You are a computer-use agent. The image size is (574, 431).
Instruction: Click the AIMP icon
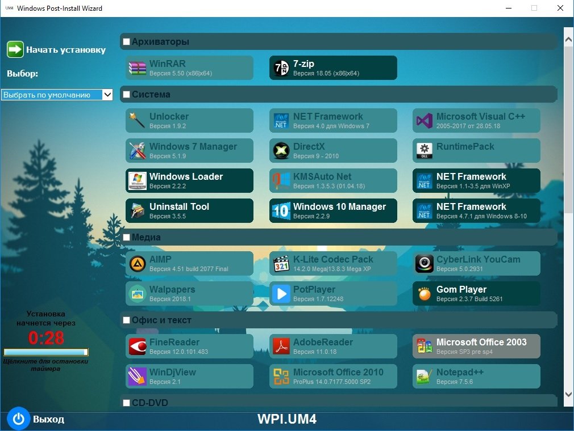pos(138,263)
